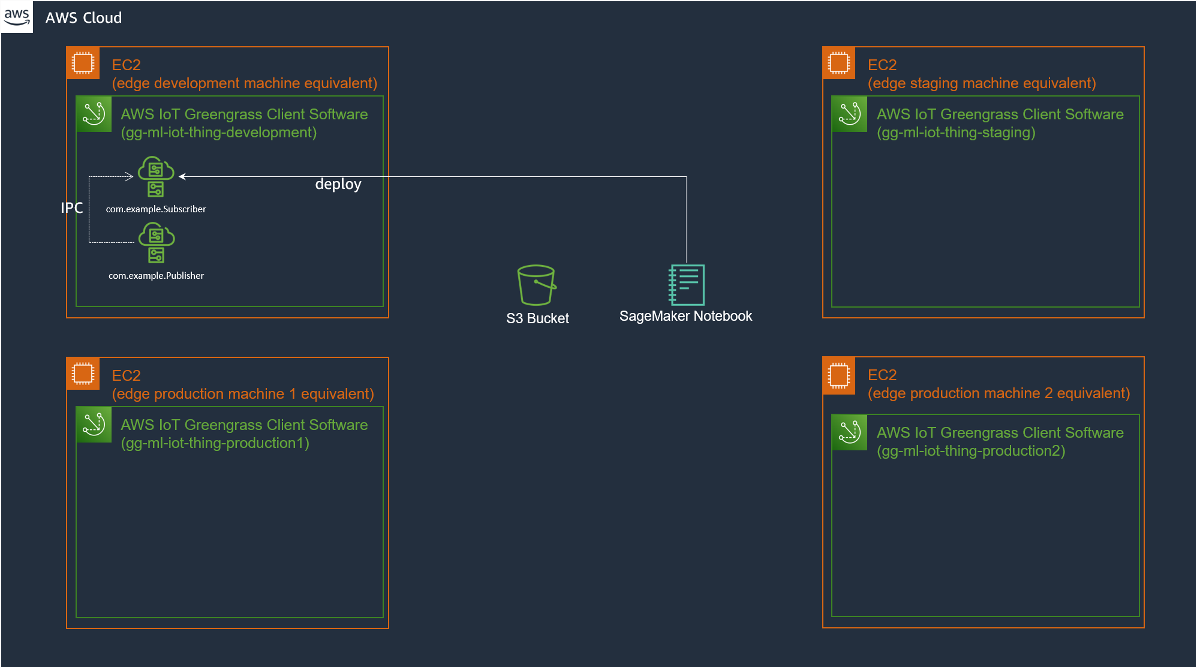Click 'AWS IoT Greengrass Client Software' in staging box
1197x668 pixels.
(1000, 115)
